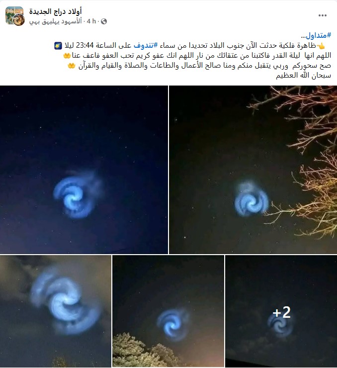This screenshot has width=337, height=368.
Task: Click the سبحان الله العظيم text line
Action: [x=303, y=75]
